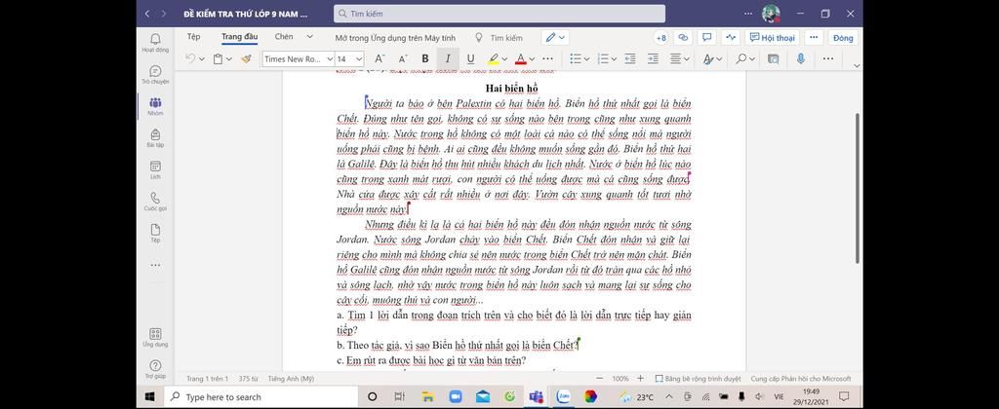Apply red font color
This screenshot has width=999, height=409.
[x=521, y=58]
